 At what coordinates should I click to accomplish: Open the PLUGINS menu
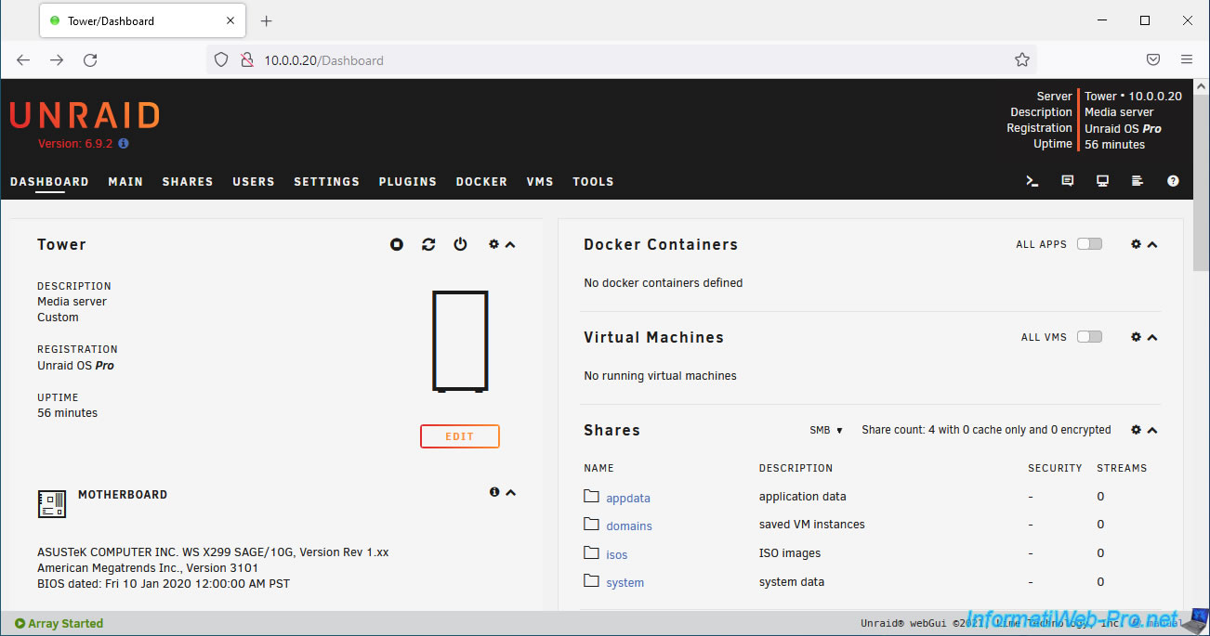point(407,182)
